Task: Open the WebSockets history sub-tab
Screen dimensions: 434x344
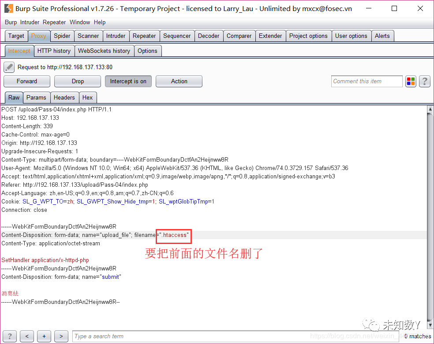Action: pos(104,51)
